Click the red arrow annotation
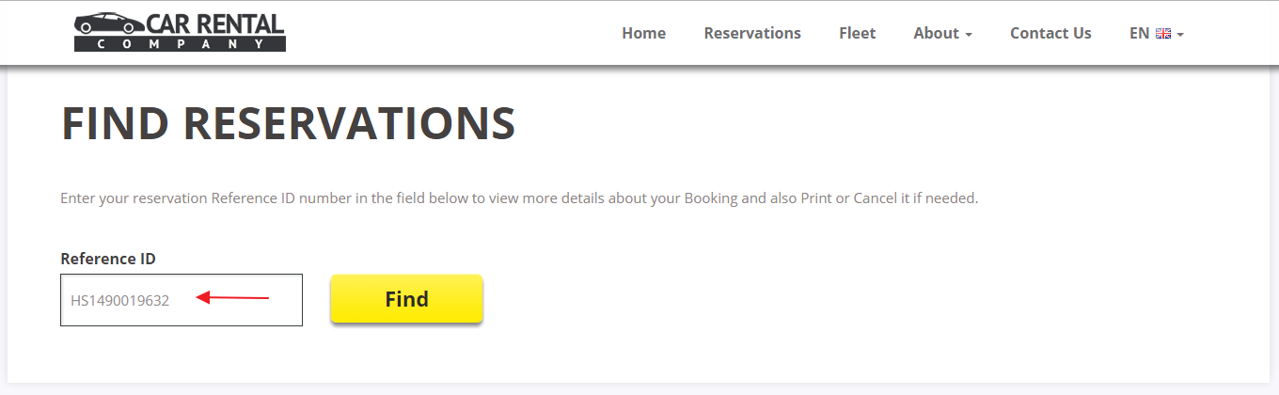1279x395 pixels. tap(232, 299)
